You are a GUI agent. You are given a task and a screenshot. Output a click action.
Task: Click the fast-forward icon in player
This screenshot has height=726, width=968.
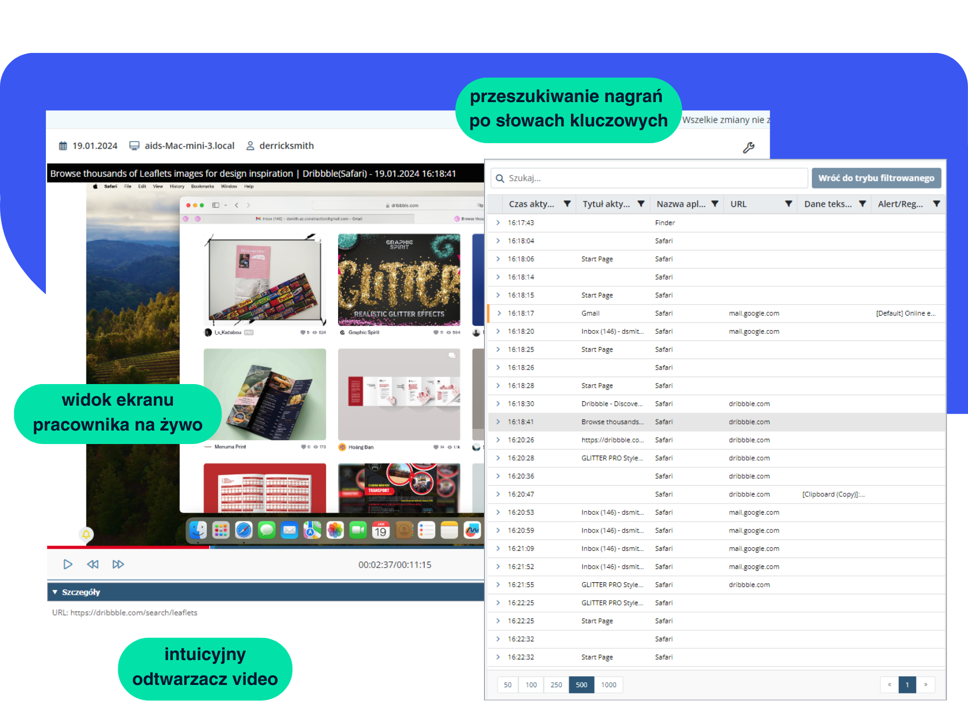coord(118,564)
